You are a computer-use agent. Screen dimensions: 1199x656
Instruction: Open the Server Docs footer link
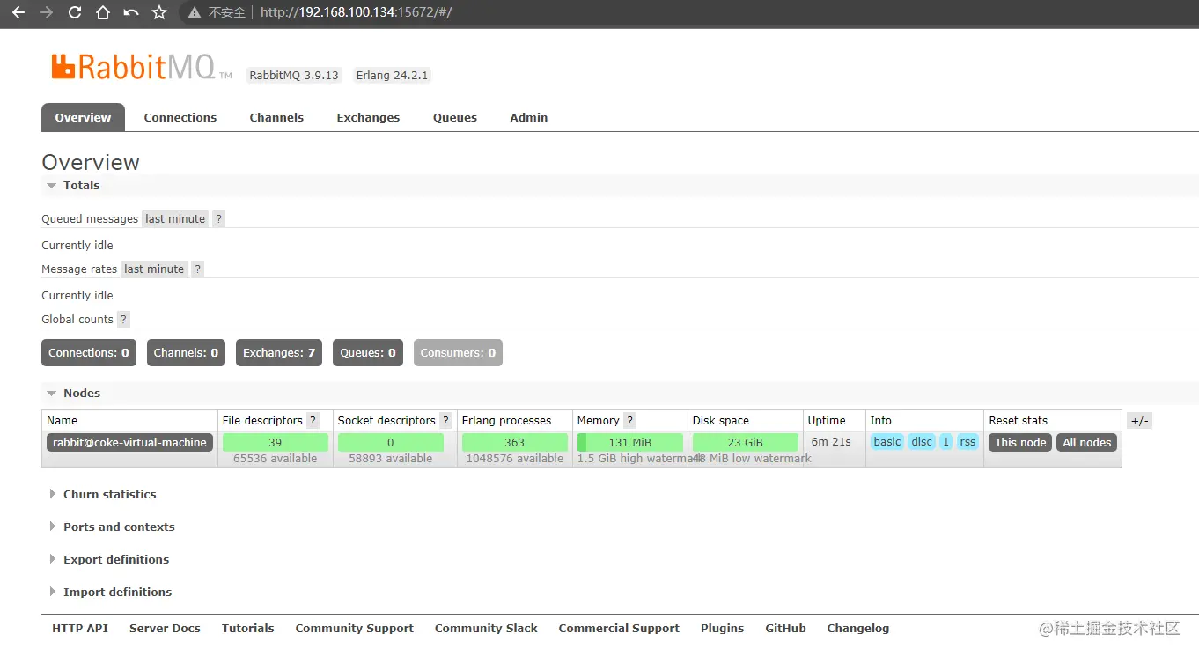pos(165,629)
